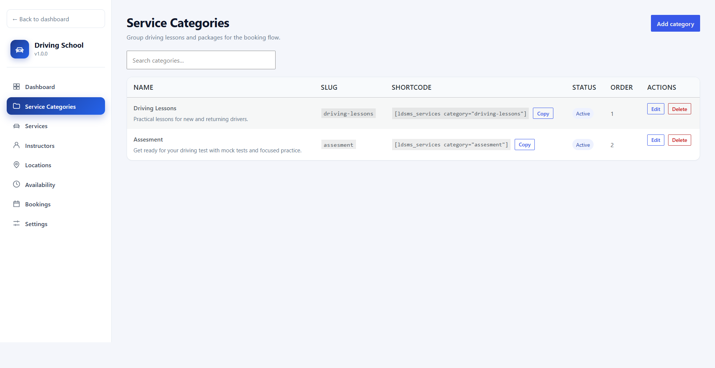
Task: Click the SHORTCODE column header
Action: click(x=411, y=87)
